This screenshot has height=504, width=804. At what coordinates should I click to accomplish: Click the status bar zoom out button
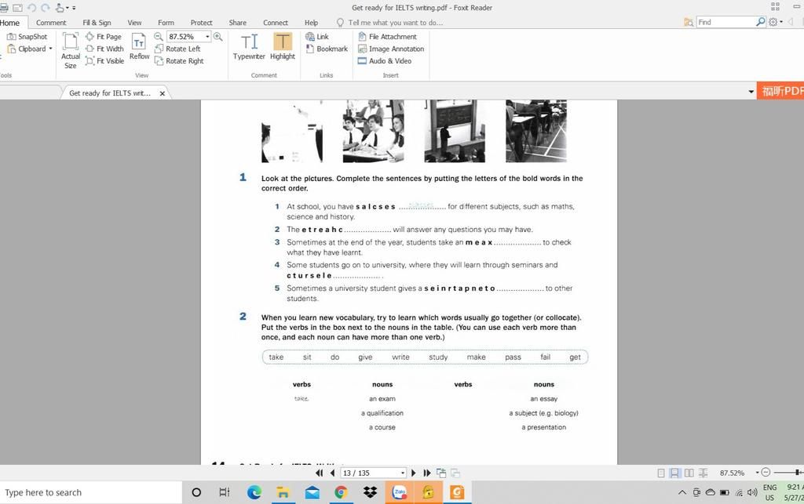[x=766, y=473]
